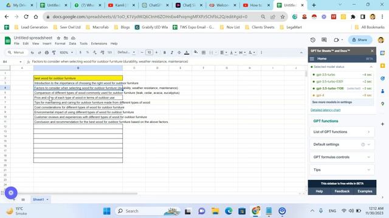
Task: Open Google Keep in side panel
Action: click(x=382, y=65)
